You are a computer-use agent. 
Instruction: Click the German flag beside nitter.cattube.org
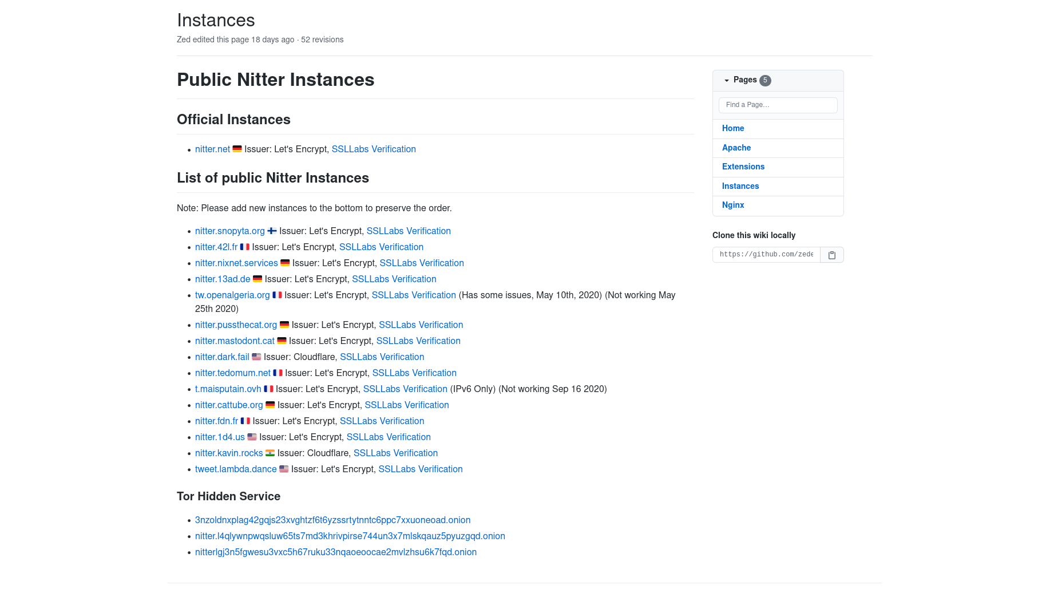pos(270,405)
